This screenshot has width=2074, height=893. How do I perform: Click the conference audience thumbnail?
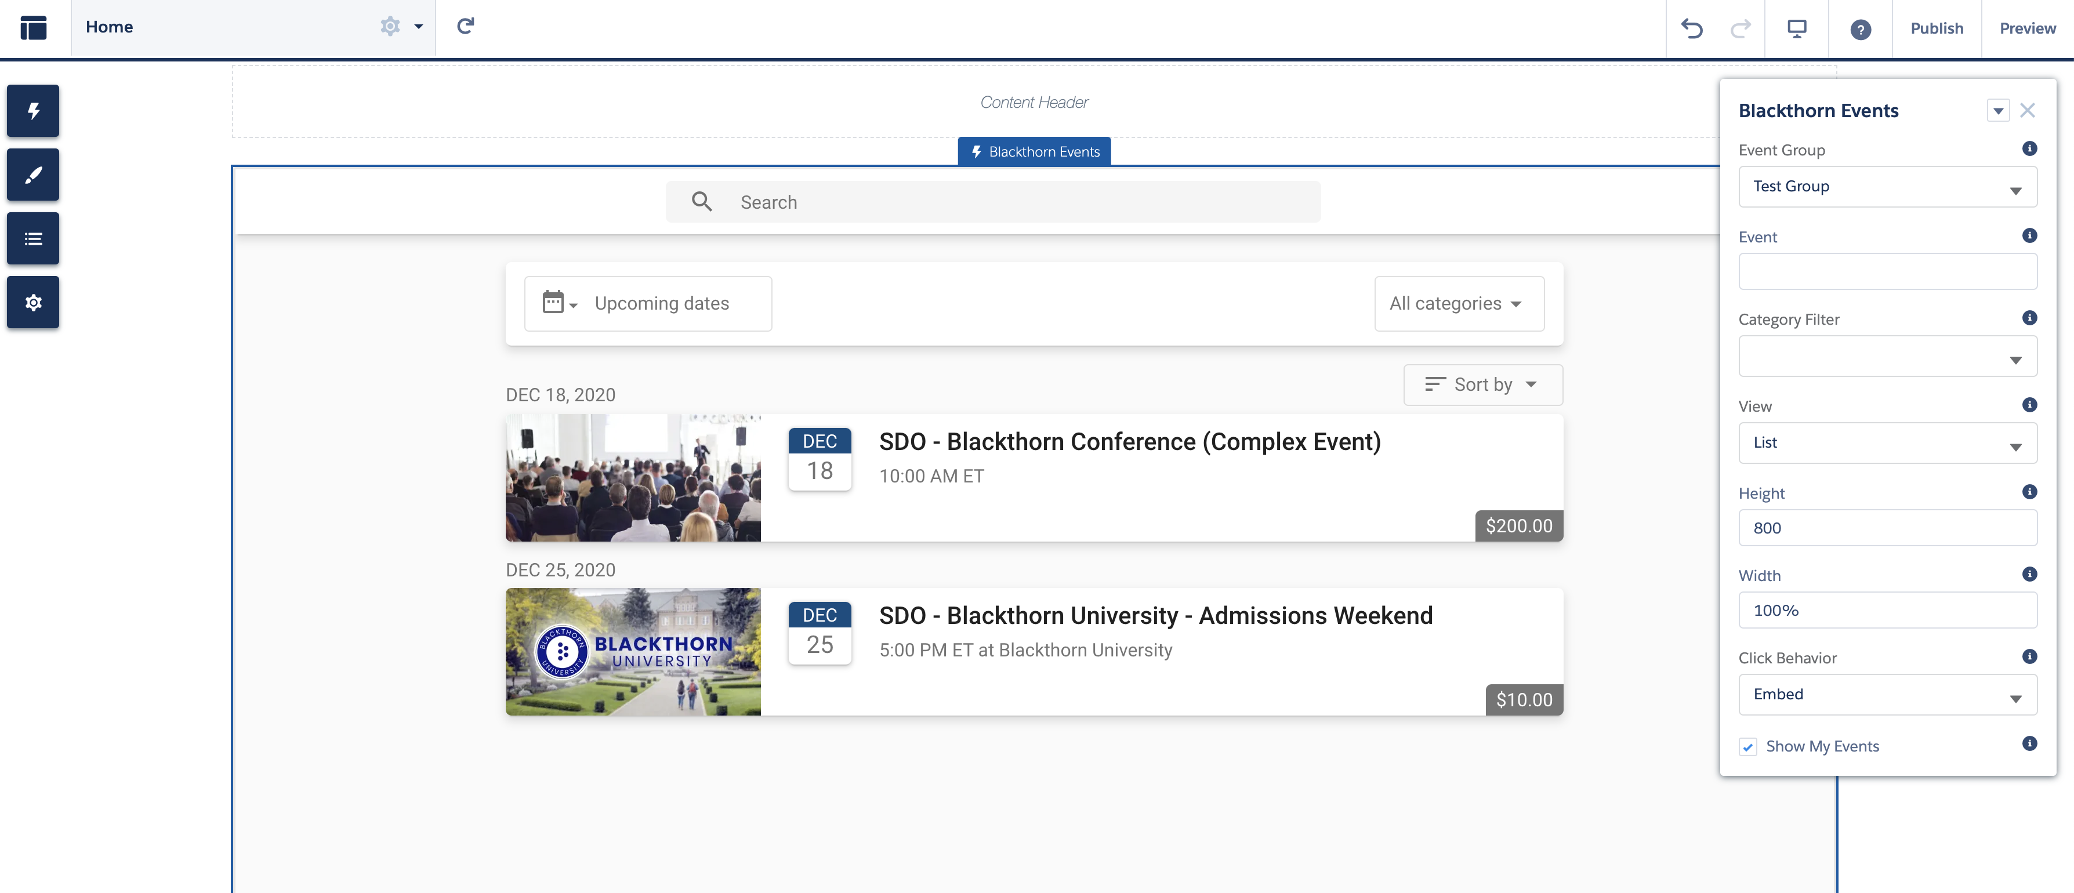(633, 477)
